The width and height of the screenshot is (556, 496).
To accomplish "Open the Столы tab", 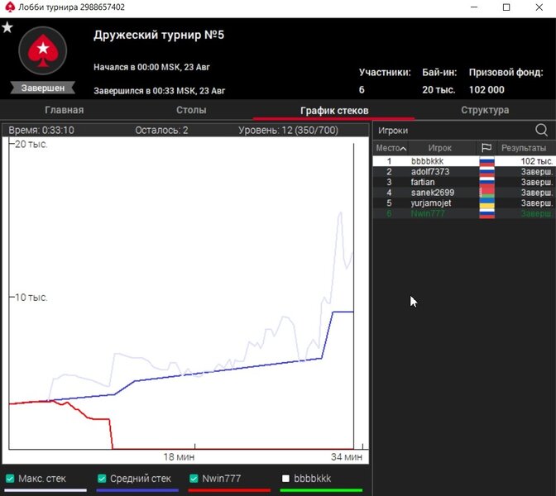I will tap(191, 110).
